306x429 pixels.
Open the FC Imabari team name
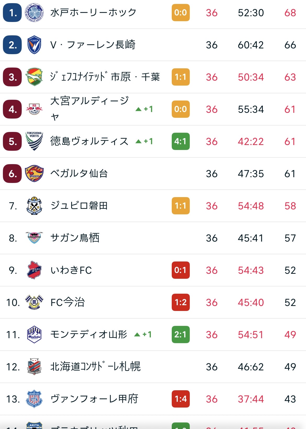[x=68, y=302]
